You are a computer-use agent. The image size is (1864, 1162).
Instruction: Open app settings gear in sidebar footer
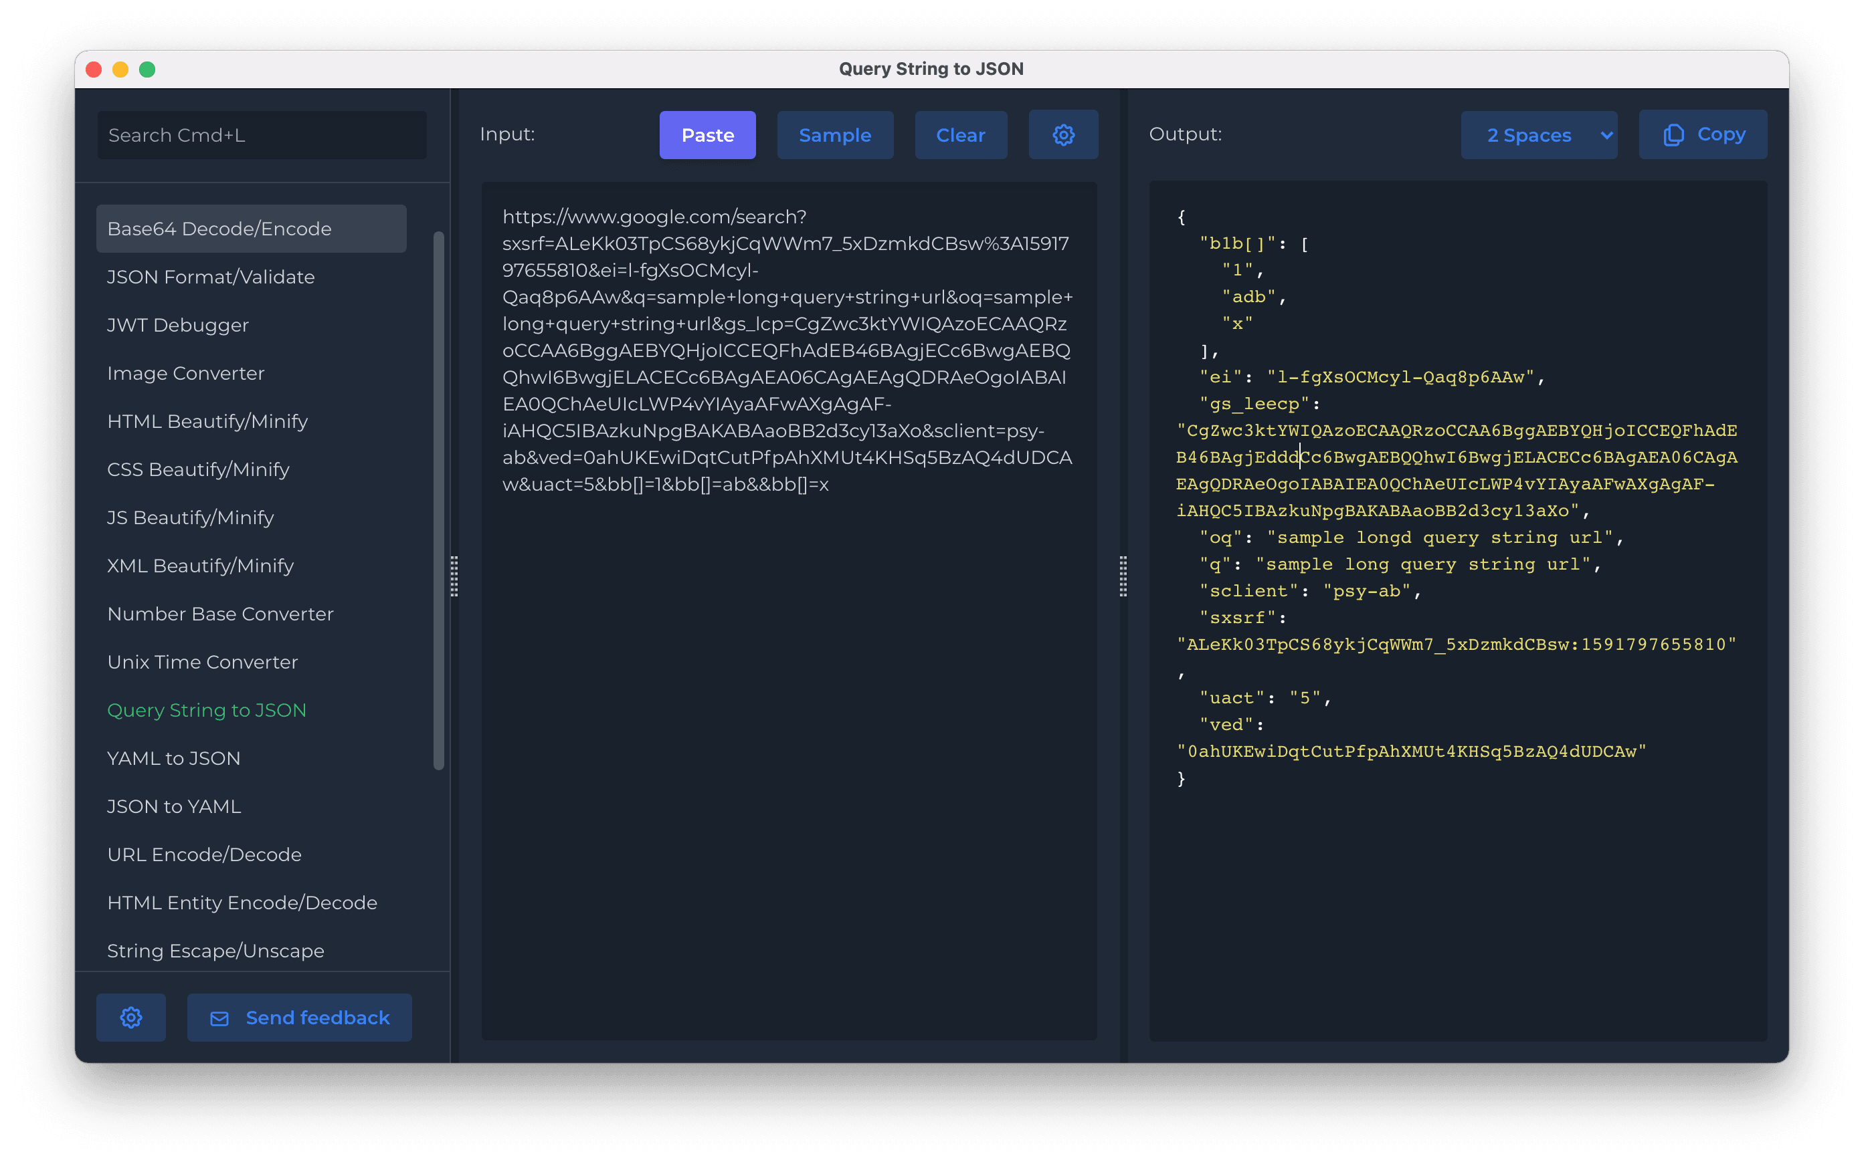[130, 1017]
